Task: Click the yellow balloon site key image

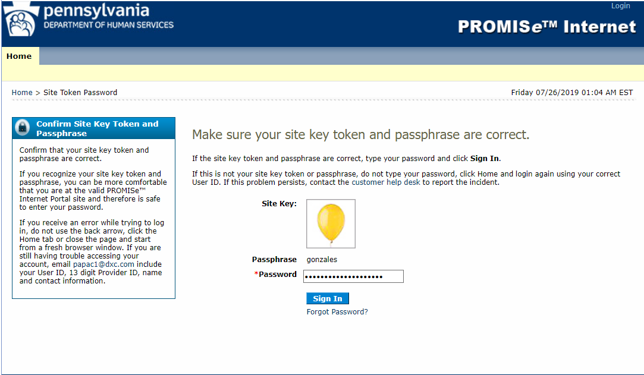Action: 331,223
